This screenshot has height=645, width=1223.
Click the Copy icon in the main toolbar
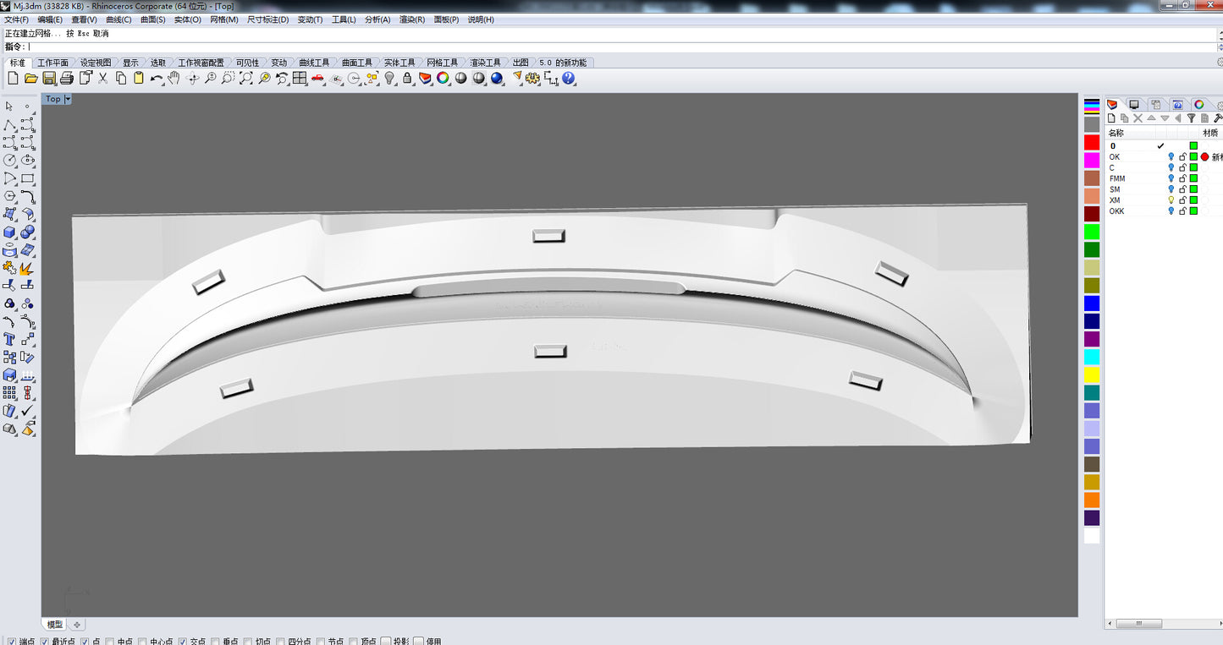tap(121, 78)
